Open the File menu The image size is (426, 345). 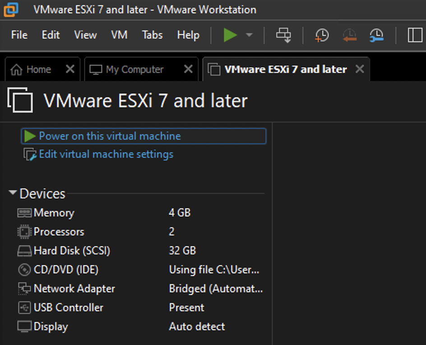click(x=19, y=35)
